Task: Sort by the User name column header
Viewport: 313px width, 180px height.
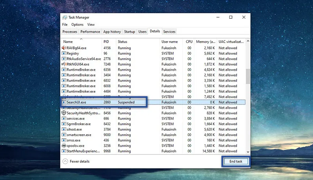Action: pos(171,41)
